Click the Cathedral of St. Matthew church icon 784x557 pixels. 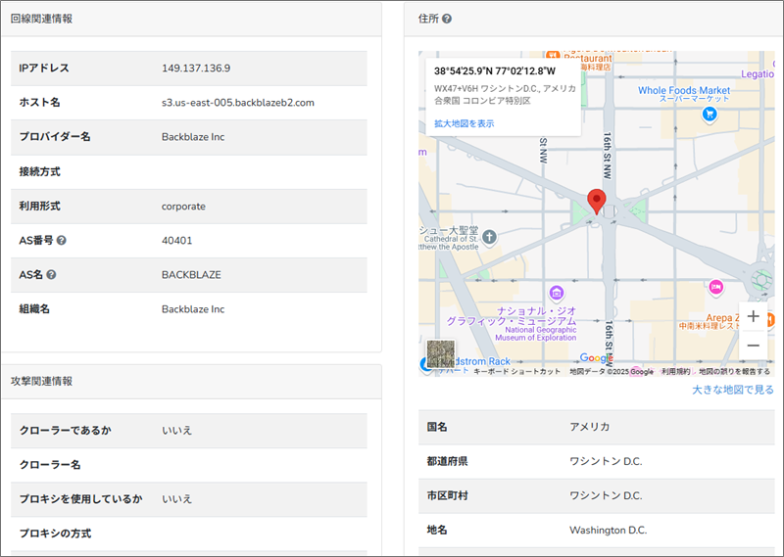click(489, 237)
